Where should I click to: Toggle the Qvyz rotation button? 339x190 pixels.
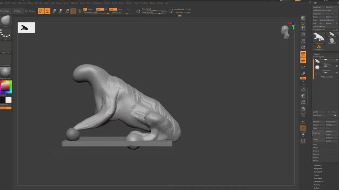pyautogui.click(x=303, y=78)
